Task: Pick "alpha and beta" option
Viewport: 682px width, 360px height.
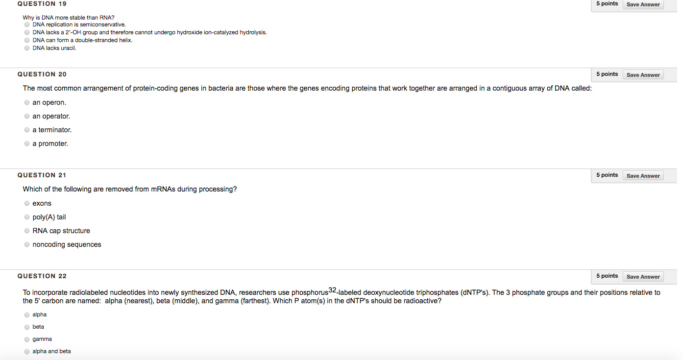Action: point(26,352)
